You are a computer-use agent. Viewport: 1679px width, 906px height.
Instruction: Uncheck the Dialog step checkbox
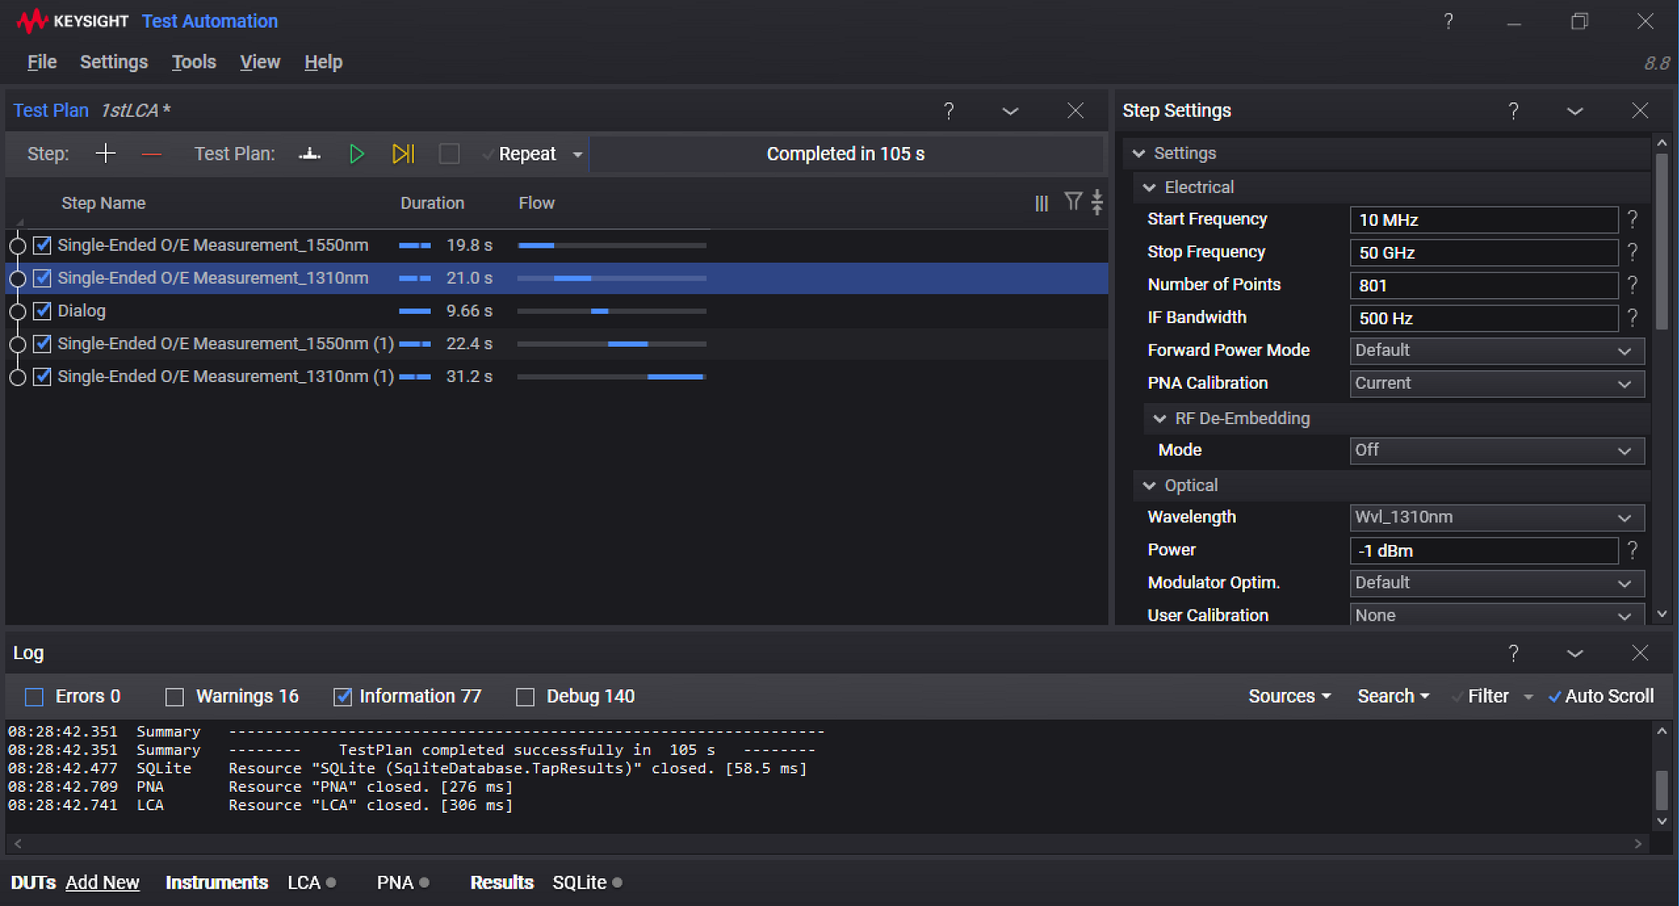[42, 311]
